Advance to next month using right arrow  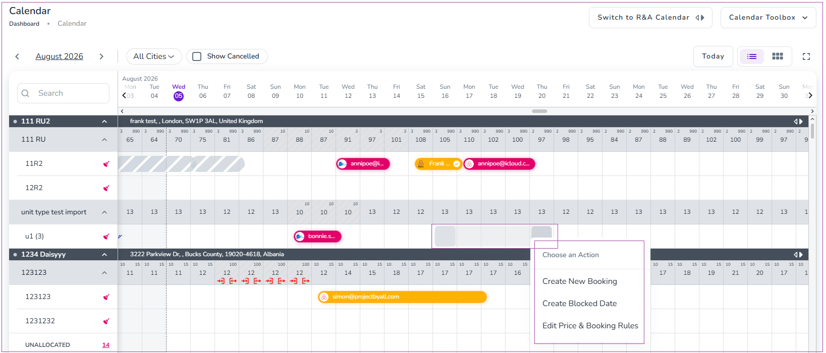point(101,56)
